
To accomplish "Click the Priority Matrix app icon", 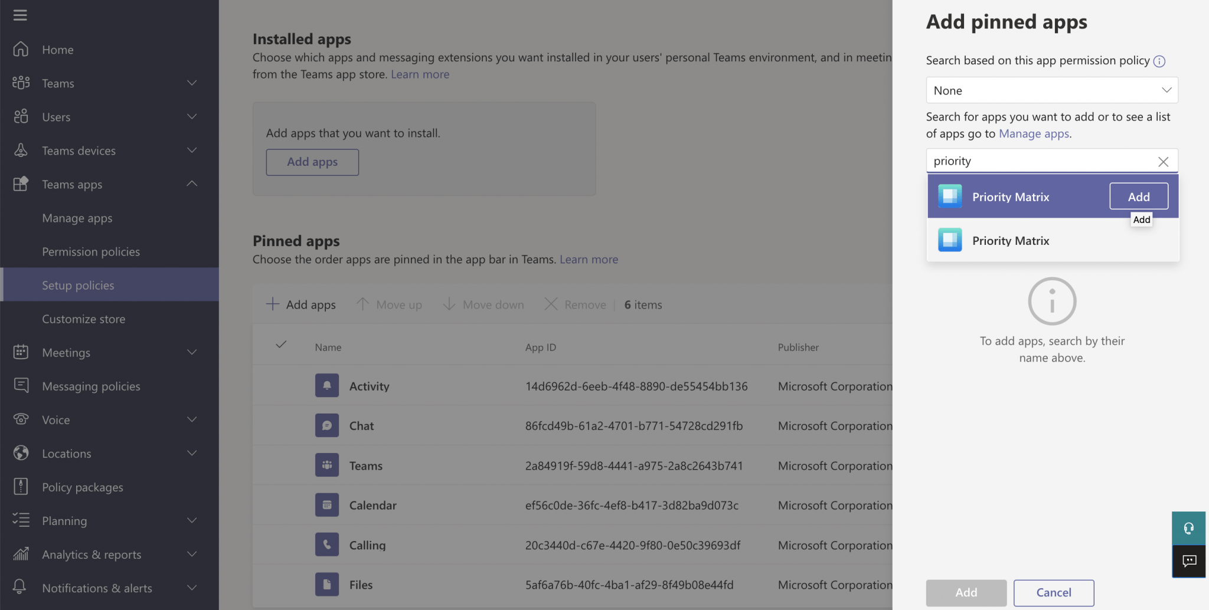I will click(x=950, y=196).
